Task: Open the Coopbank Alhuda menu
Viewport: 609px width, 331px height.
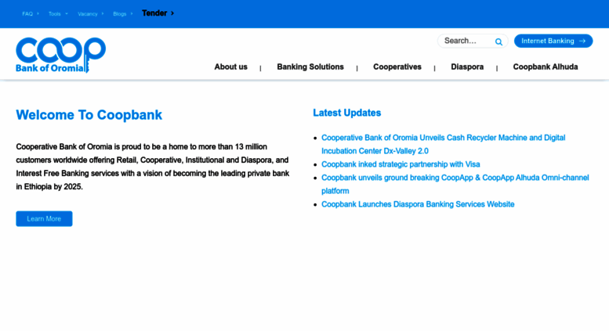Action: tap(546, 67)
